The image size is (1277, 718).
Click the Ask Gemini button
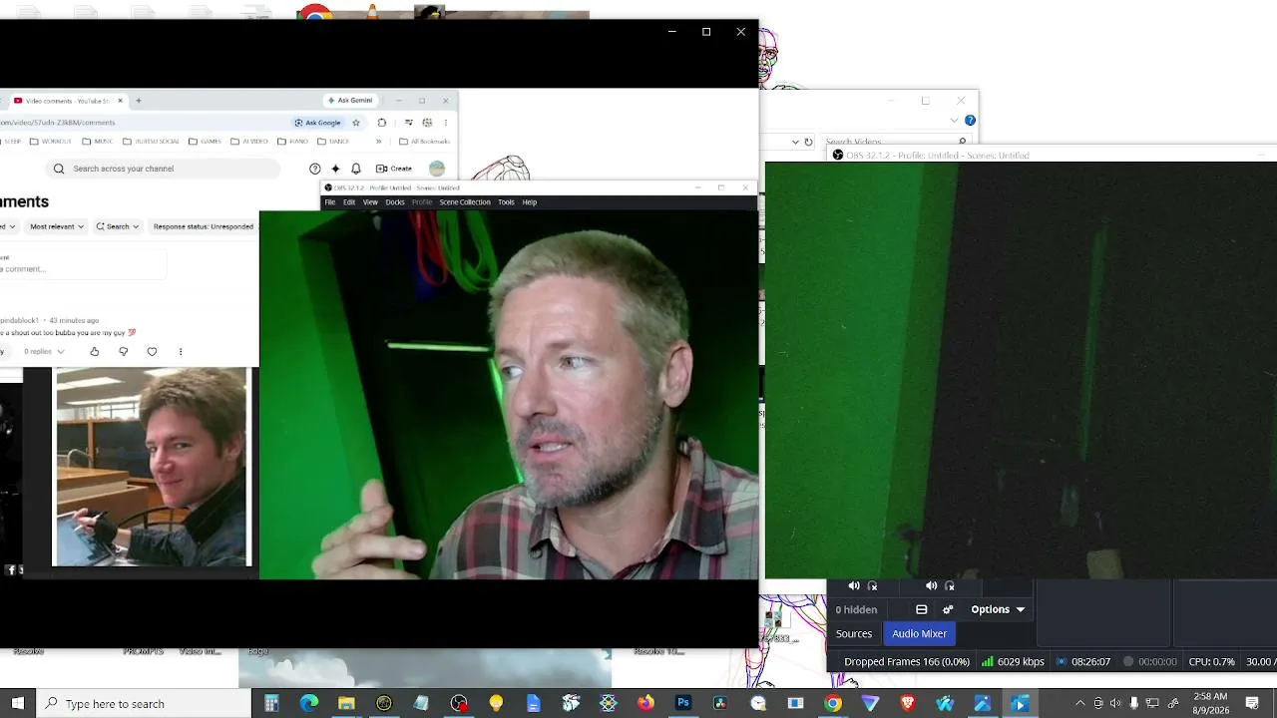(350, 101)
